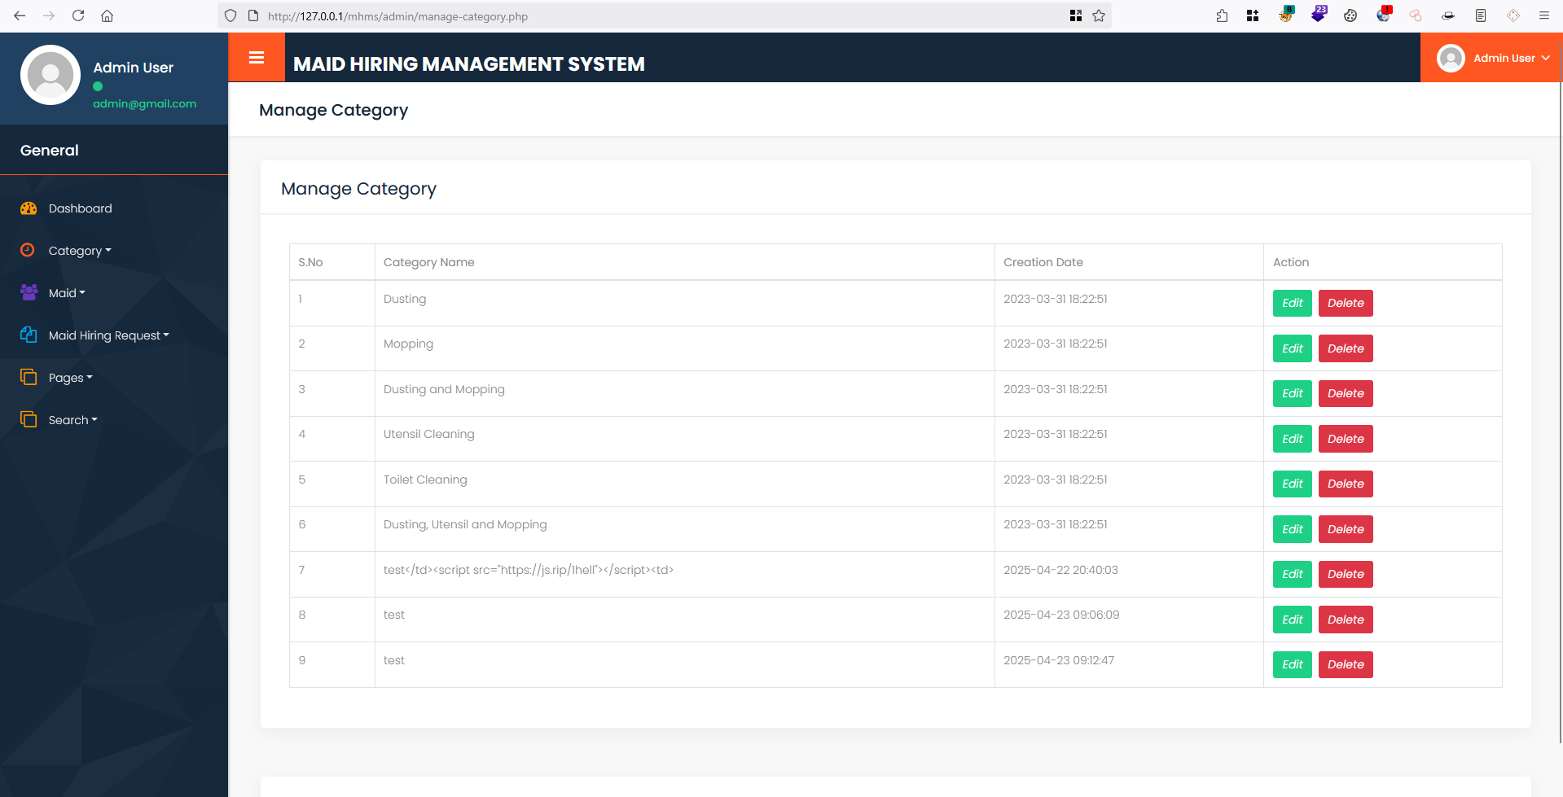This screenshot has width=1563, height=797.
Task: Edit the script injection test category row 7
Action: click(x=1293, y=574)
